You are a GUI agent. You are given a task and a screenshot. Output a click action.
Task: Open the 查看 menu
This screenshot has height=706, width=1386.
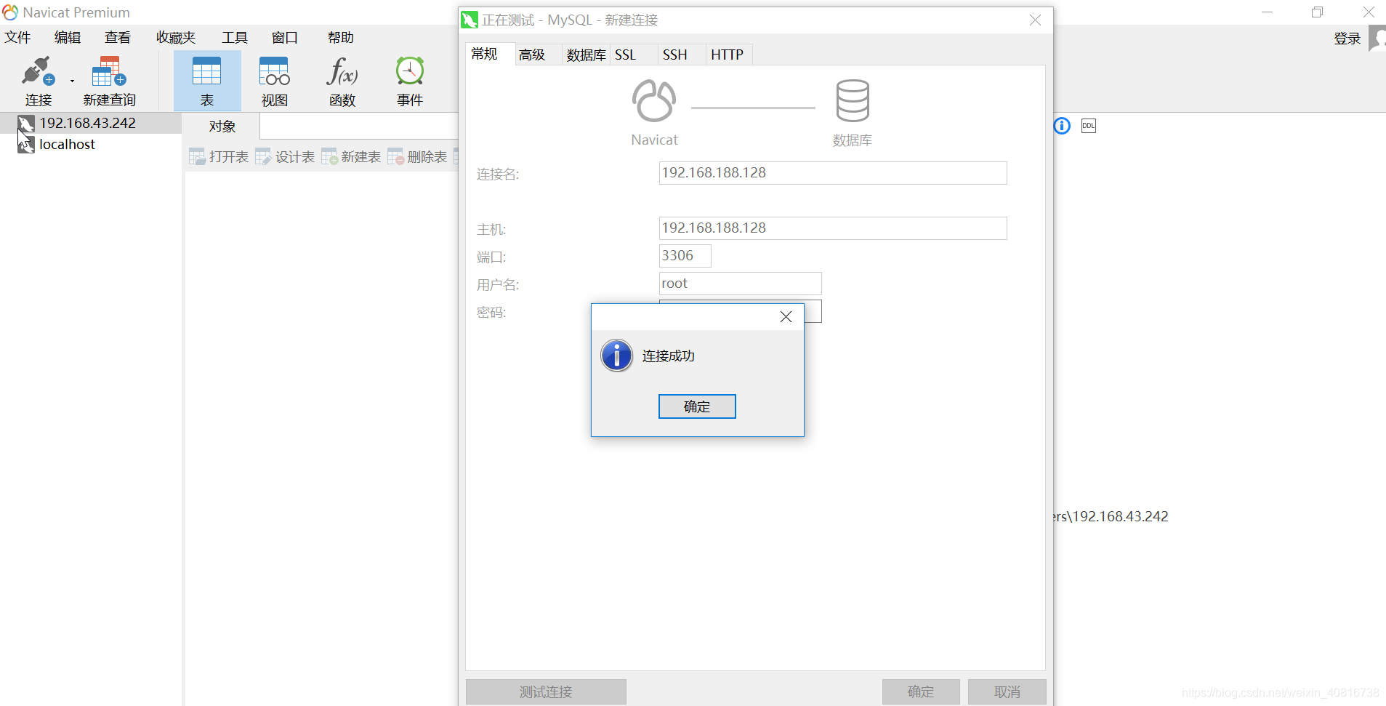point(118,37)
